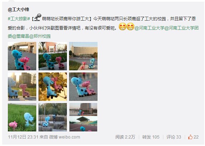Open close-up giraffes thumbnail on gray pavement
205x146 pixels.
coord(83,87)
